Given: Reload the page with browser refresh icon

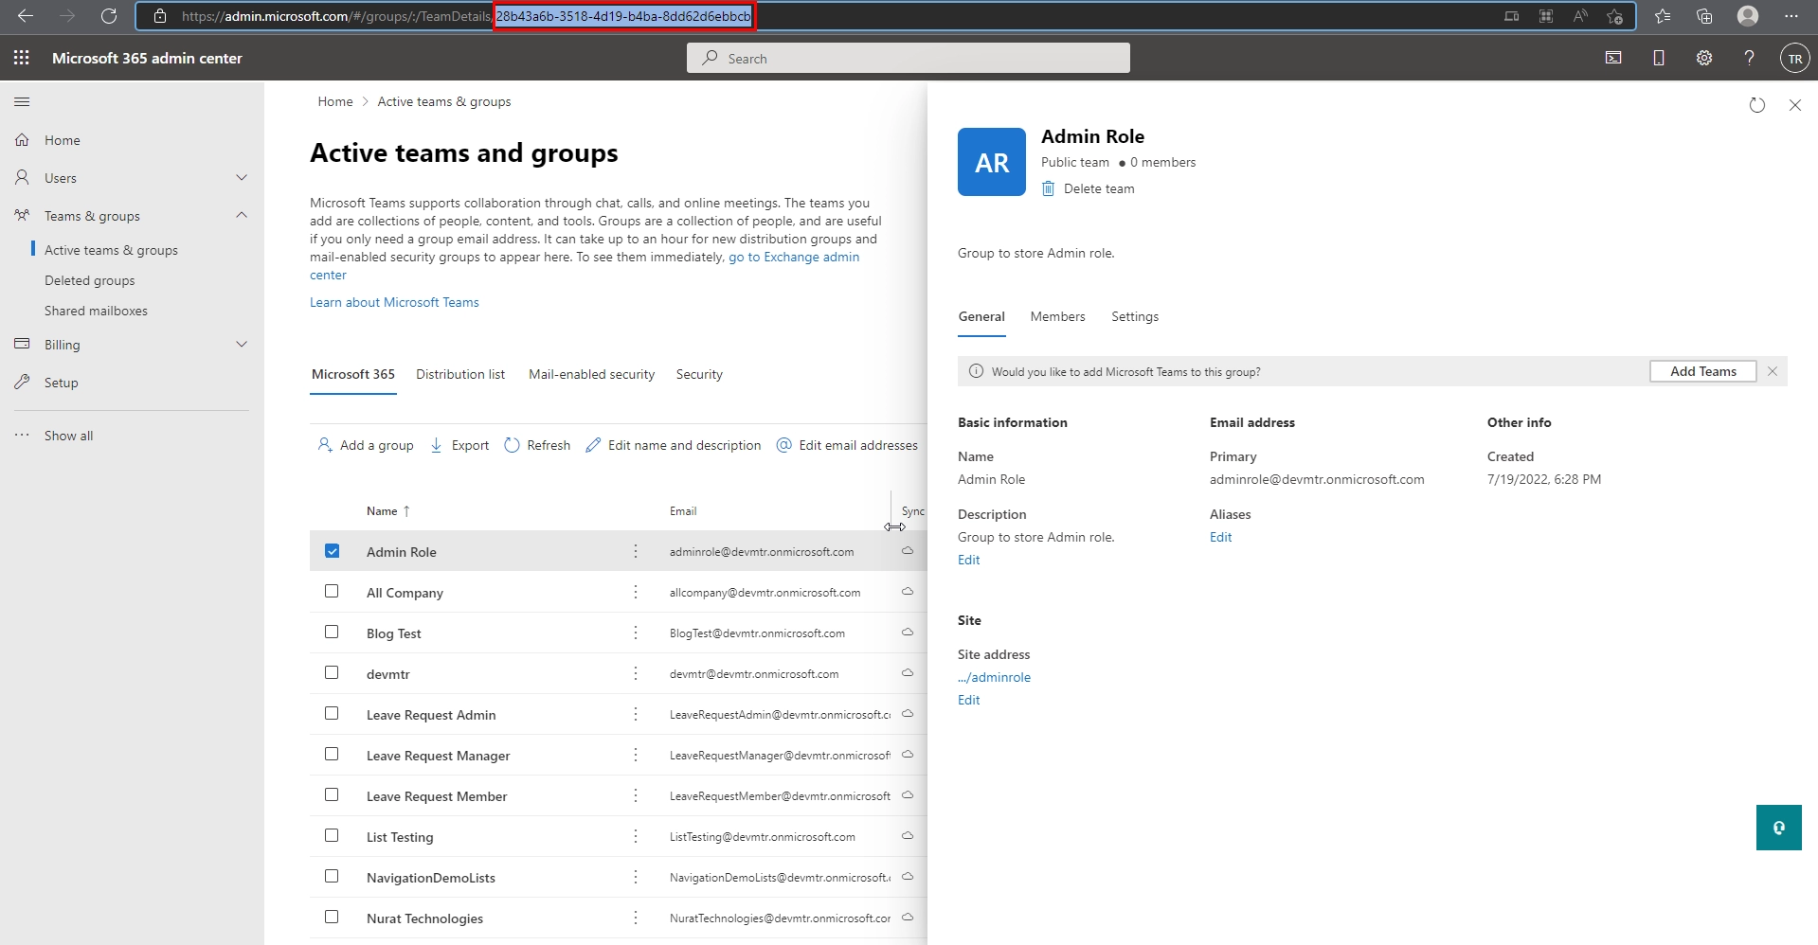Looking at the screenshot, I should [x=109, y=16].
